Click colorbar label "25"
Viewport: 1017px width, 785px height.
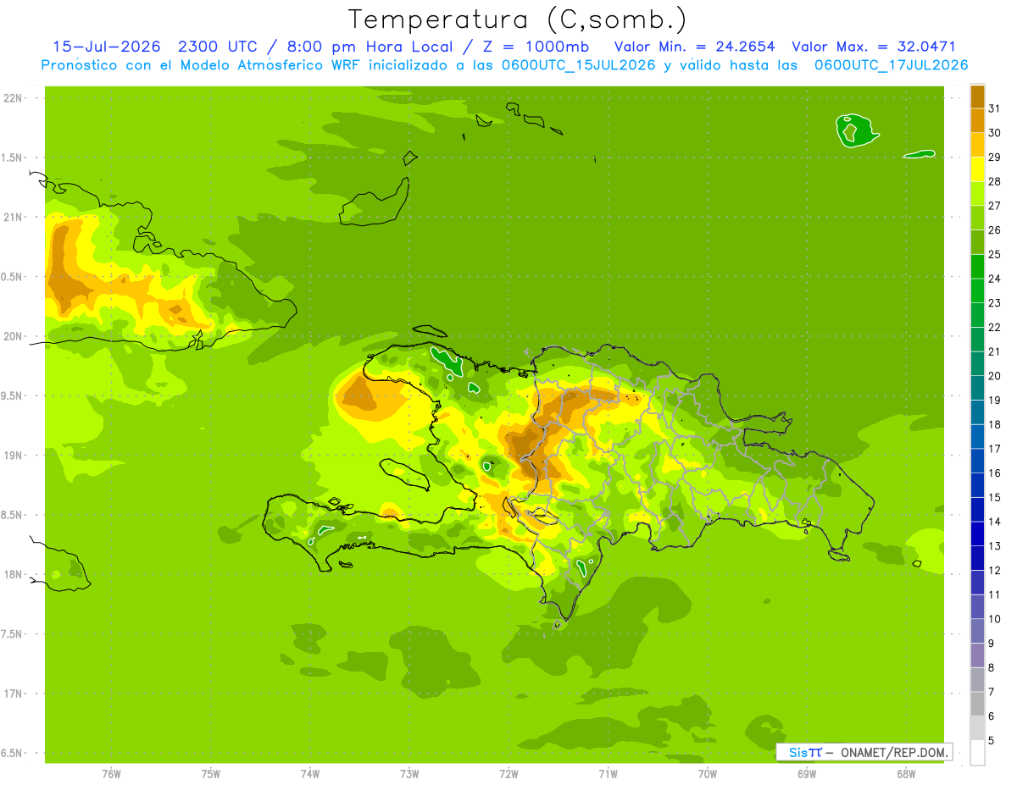(x=994, y=254)
